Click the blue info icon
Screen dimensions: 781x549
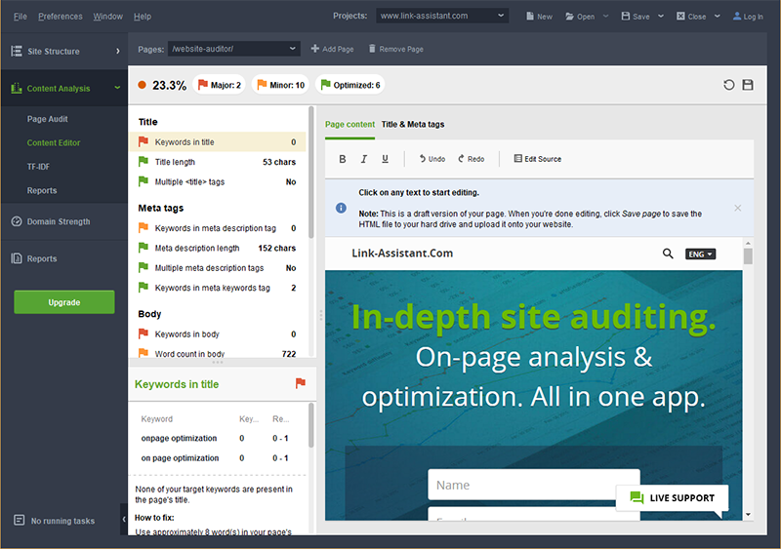tap(341, 208)
